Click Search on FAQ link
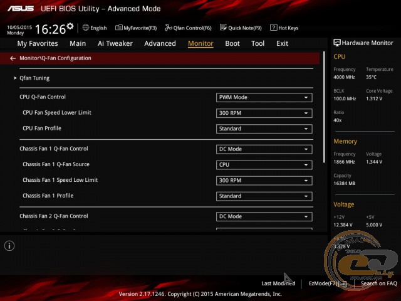The height and width of the screenshot is (301, 401). (378, 283)
